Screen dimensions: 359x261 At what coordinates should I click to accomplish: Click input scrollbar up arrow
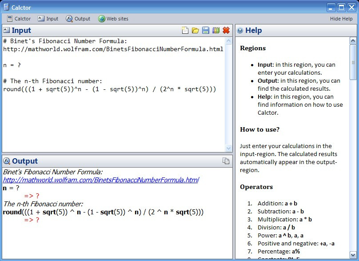(x=228, y=41)
